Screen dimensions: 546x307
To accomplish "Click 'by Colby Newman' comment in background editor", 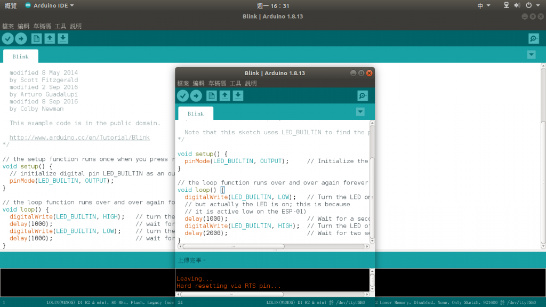I will [x=37, y=109].
